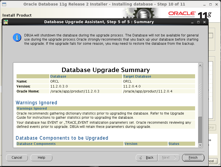Close the Database Upgrade Assistant window
Viewport: 221px width, 167px height.
204,22
